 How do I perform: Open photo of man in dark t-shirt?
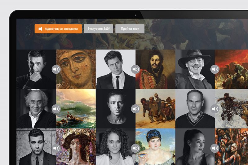pyautogui.click(x=116, y=109)
